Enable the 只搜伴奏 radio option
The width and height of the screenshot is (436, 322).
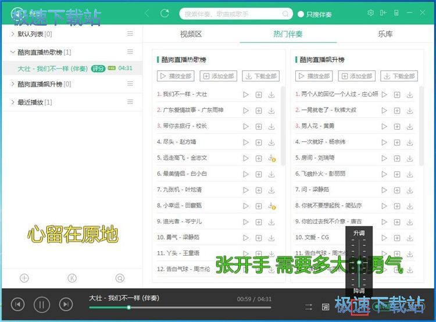click(301, 14)
